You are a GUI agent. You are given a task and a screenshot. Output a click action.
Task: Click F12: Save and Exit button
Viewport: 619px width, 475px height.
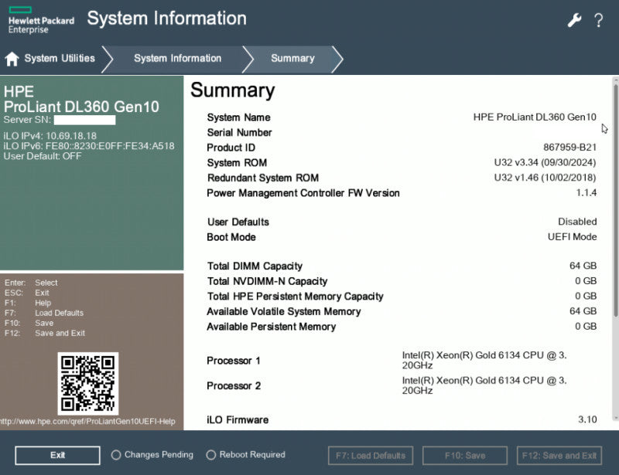pyautogui.click(x=559, y=456)
